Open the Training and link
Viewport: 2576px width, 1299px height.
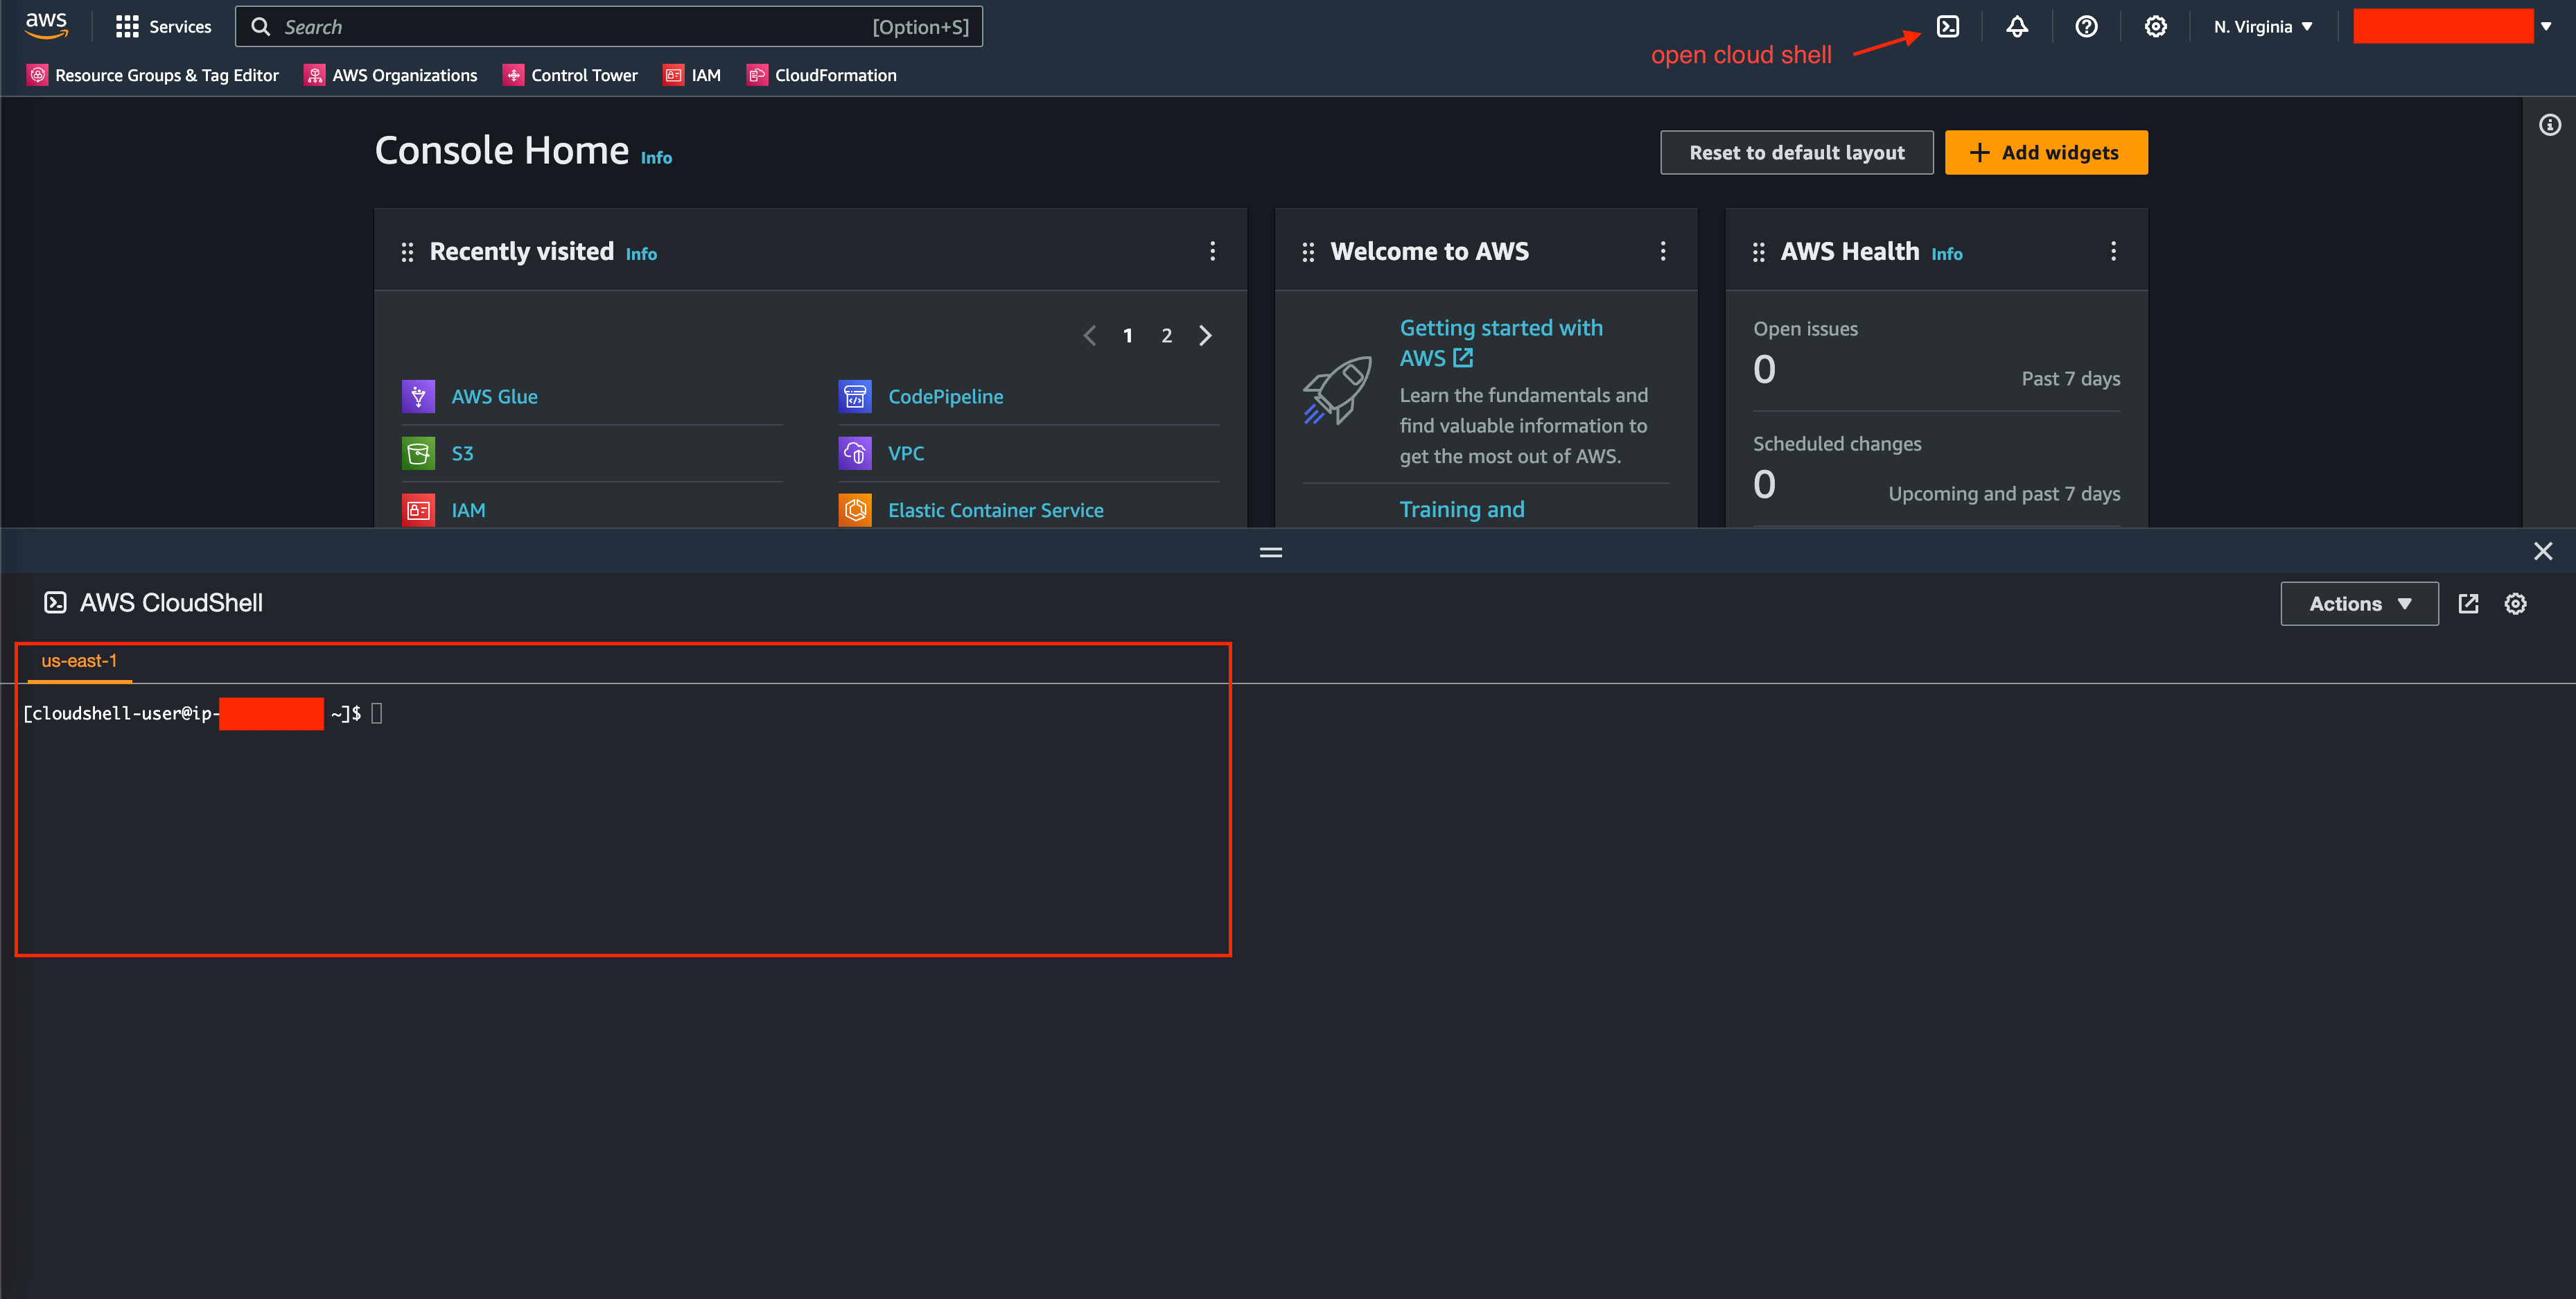(x=1462, y=510)
